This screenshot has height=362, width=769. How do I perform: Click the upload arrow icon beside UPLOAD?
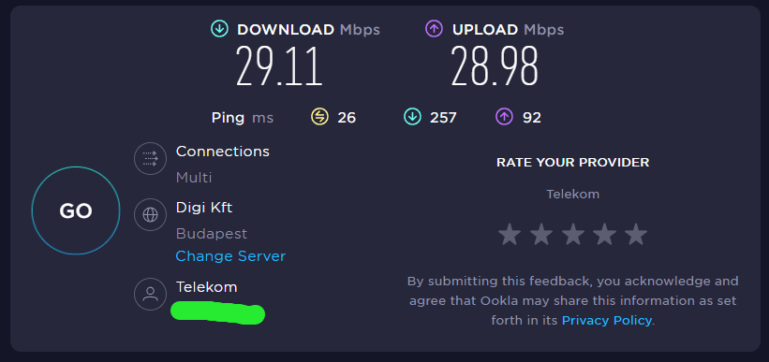point(435,29)
